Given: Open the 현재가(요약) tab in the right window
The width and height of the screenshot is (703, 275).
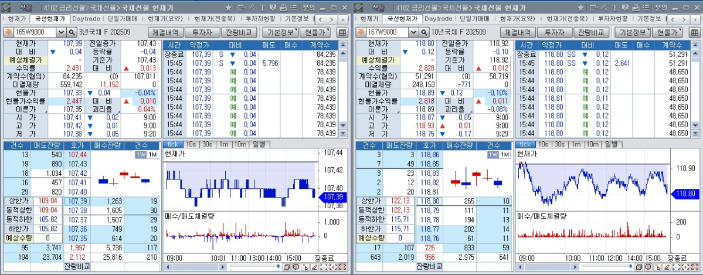Looking at the screenshot, I should point(517,19).
